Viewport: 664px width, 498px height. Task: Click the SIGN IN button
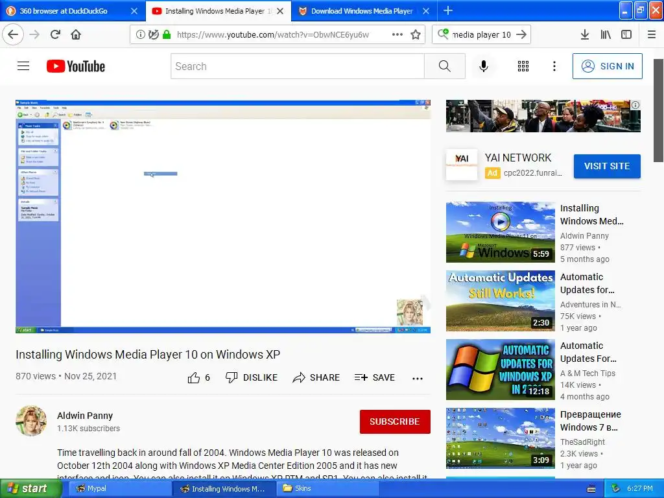pyautogui.click(x=607, y=66)
